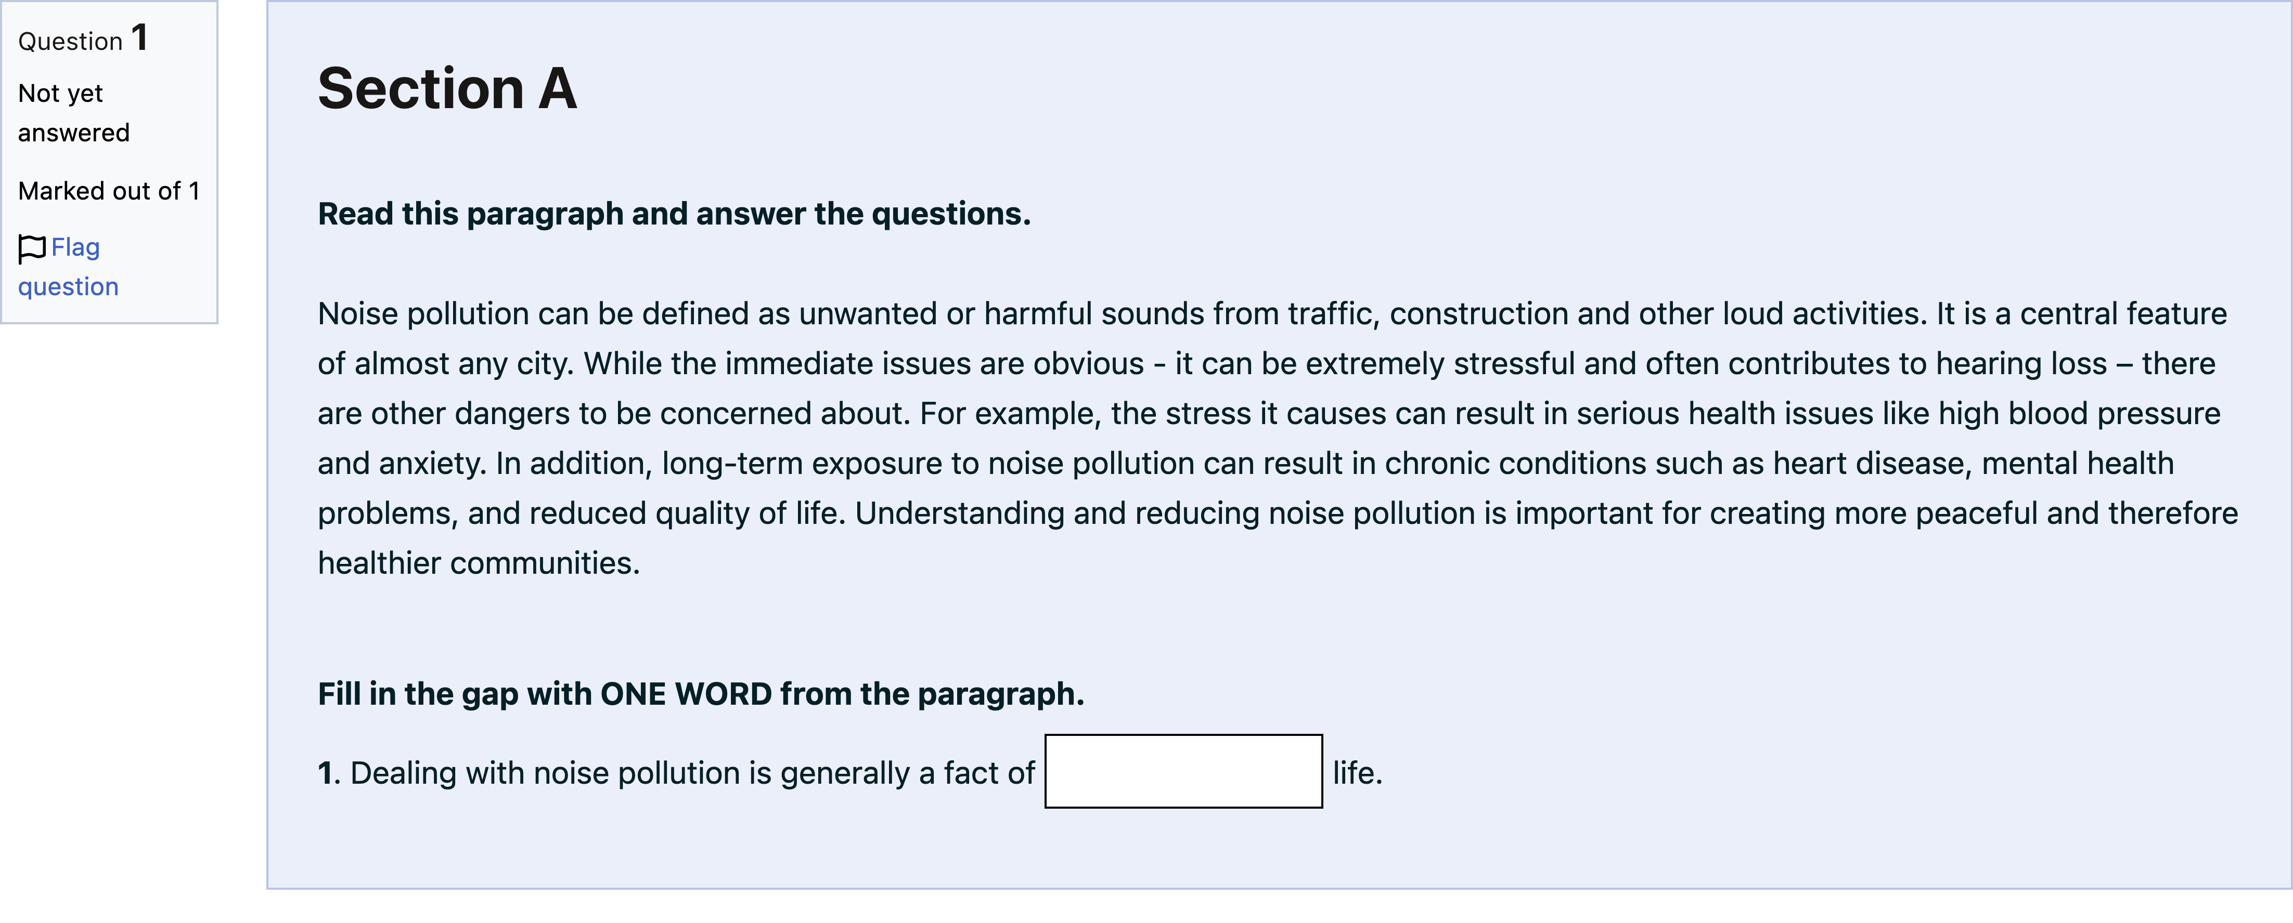
Task: Click the bold item number before 'Dealing'
Action: coord(328,773)
